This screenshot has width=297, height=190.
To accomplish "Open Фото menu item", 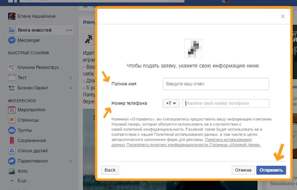I will pyautogui.click(x=23, y=171).
